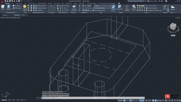Click the Separate (Разделить) tool
This screenshot has height=102, width=181.
tap(39, 10)
